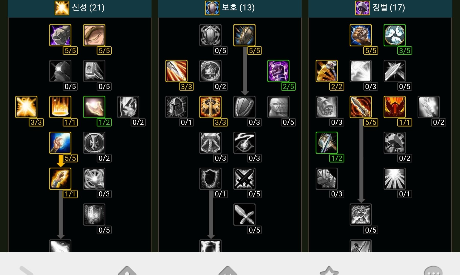Click the star icon in bottom bar
Screen dimensions: 460x275
coord(329,270)
